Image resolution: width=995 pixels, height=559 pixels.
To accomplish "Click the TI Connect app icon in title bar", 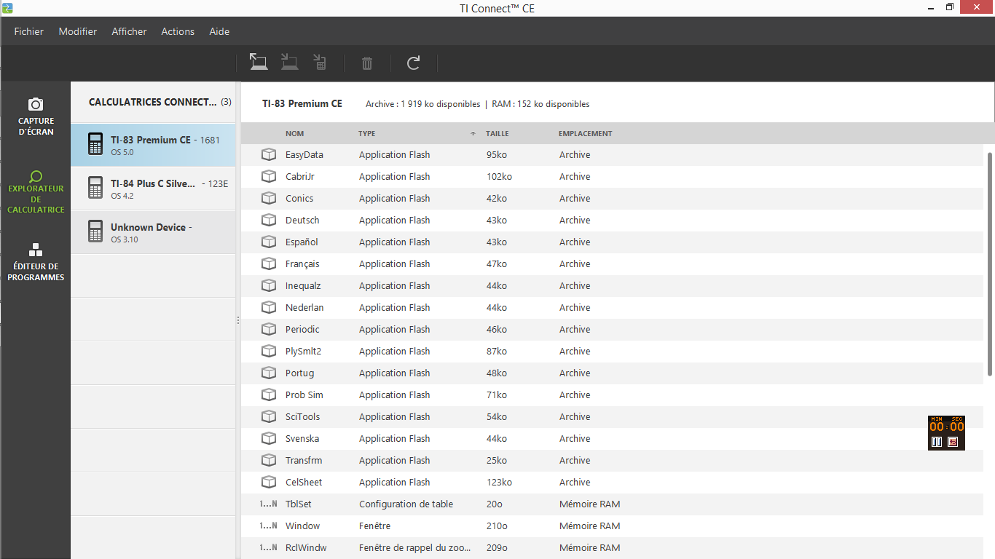I will (x=7, y=7).
